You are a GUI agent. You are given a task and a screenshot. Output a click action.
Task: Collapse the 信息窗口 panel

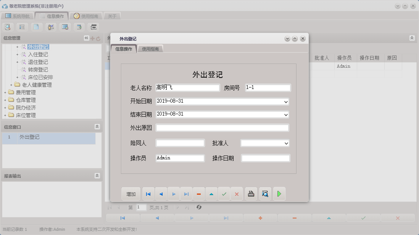click(98, 127)
